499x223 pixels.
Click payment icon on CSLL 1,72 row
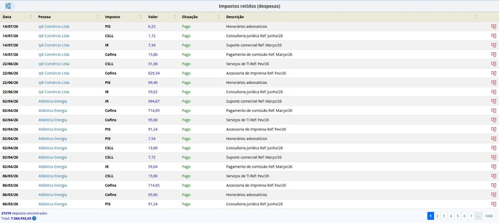[x=494, y=36]
